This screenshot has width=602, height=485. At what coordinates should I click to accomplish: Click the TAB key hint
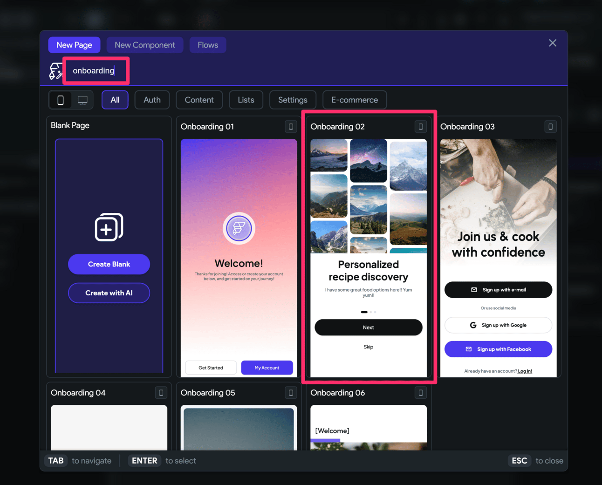point(56,461)
